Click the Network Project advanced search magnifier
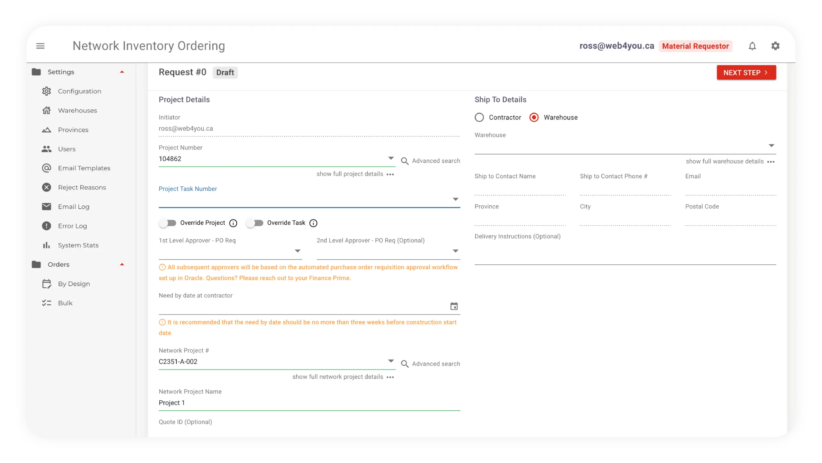This screenshot has height=463, width=822. pyautogui.click(x=405, y=364)
